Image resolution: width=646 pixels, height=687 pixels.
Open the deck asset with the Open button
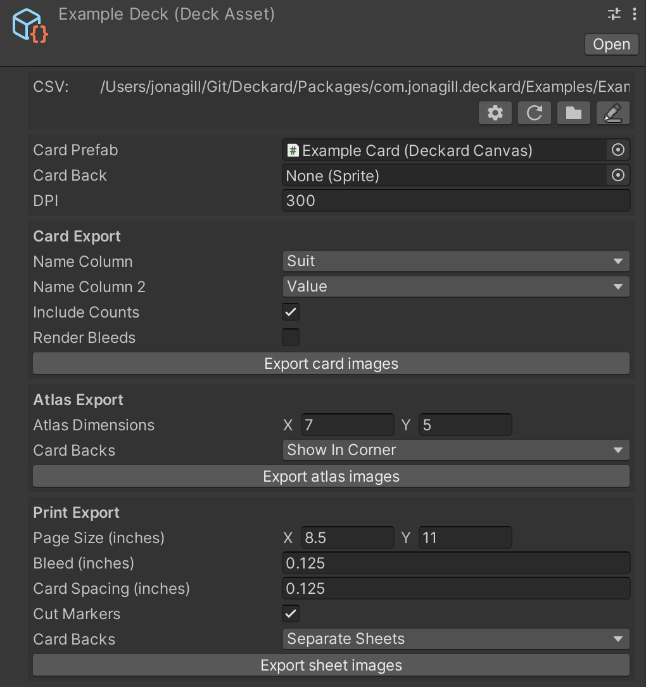click(611, 44)
